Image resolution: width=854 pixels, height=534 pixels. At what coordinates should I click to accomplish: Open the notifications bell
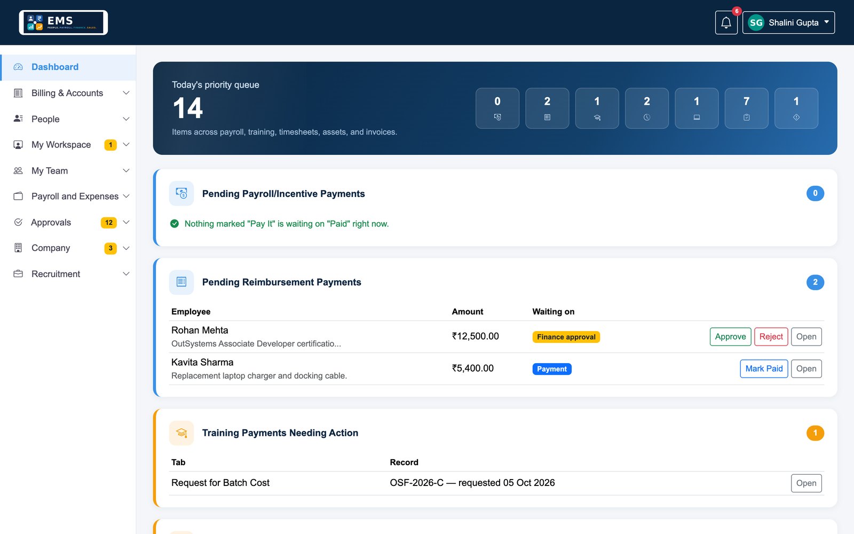[726, 22]
